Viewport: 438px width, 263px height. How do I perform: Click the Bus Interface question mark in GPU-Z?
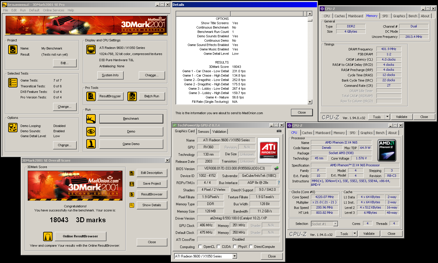point(279,183)
